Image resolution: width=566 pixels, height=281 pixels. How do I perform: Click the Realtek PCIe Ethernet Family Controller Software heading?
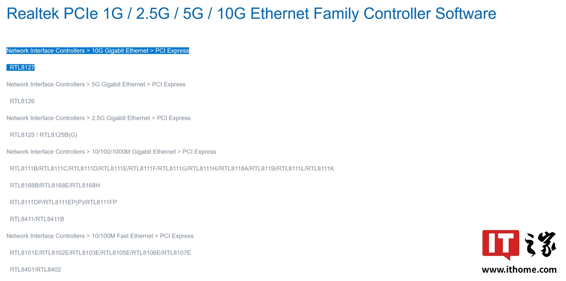click(x=252, y=14)
